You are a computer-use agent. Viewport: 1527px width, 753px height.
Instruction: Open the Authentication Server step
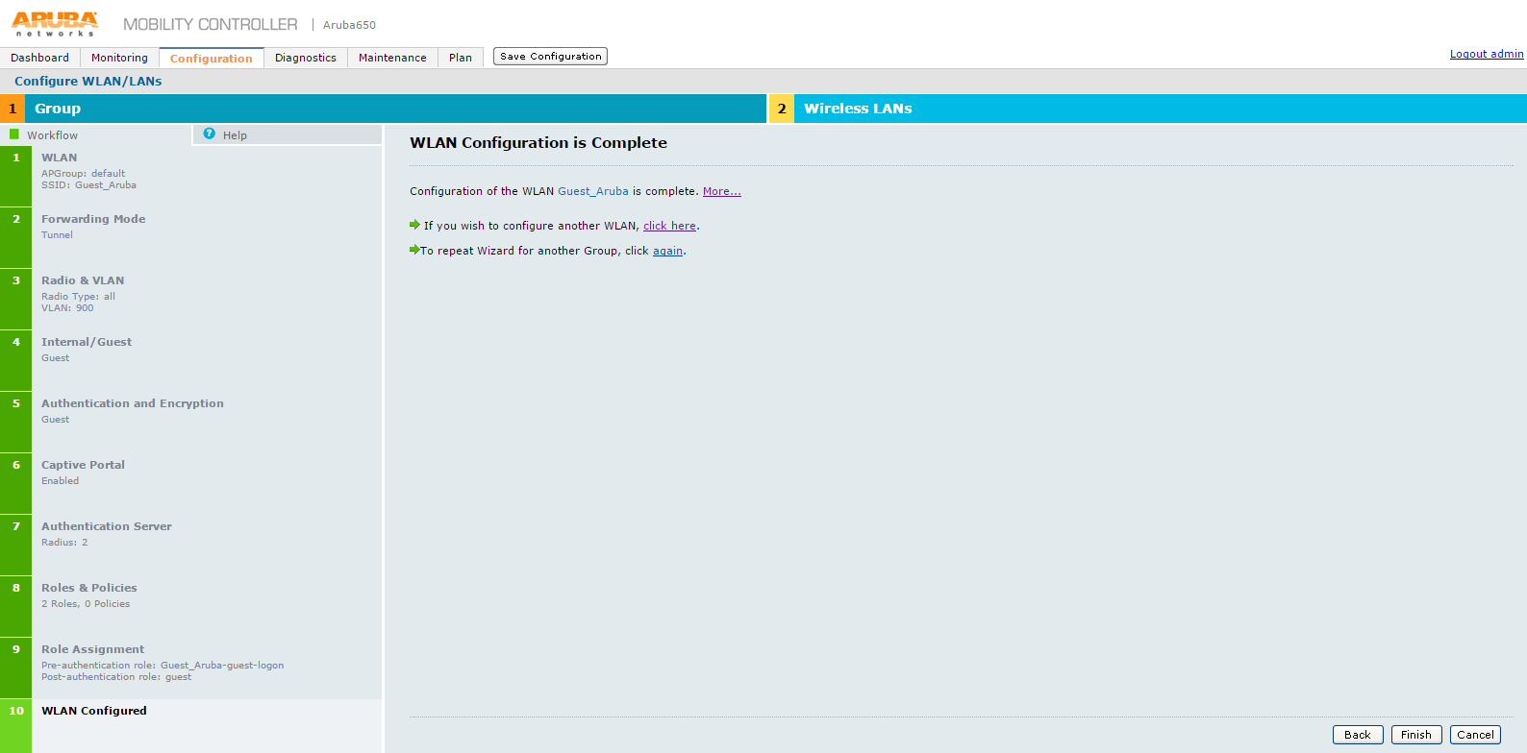click(x=191, y=545)
